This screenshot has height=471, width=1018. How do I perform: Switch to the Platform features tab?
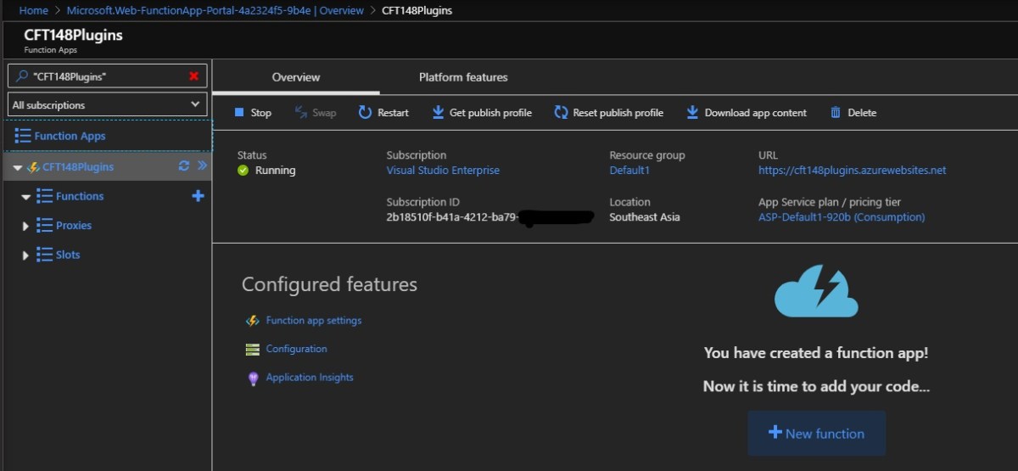point(463,77)
